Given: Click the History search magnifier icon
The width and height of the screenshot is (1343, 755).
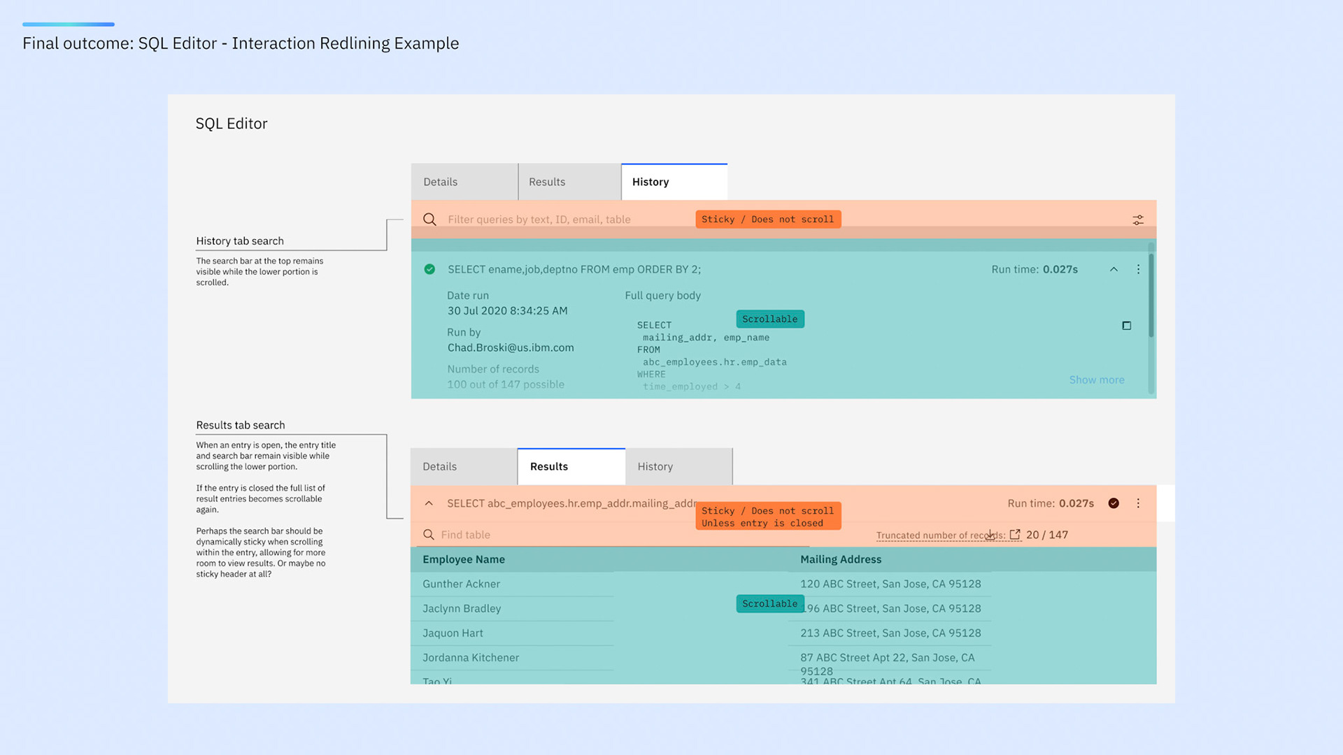Looking at the screenshot, I should click(429, 220).
